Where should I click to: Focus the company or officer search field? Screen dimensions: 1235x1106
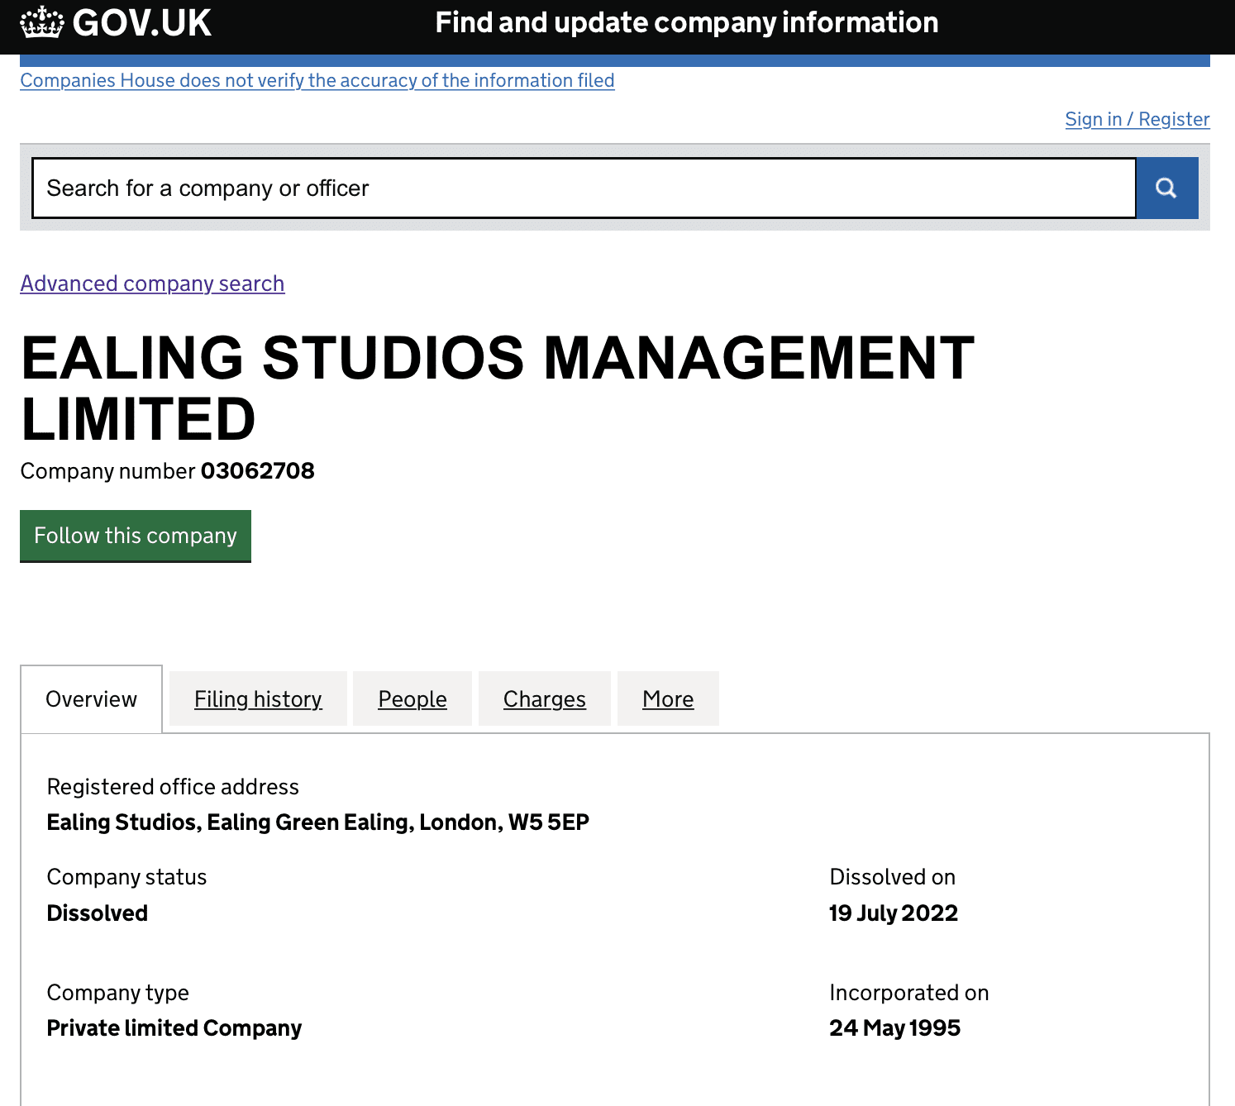584,188
